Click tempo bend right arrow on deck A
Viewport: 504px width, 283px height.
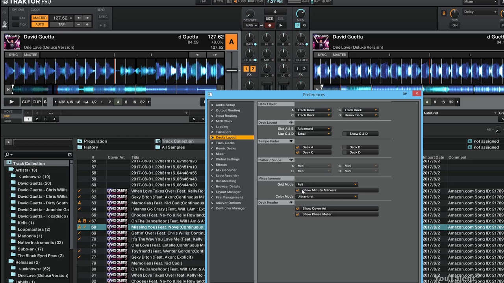click(x=215, y=55)
